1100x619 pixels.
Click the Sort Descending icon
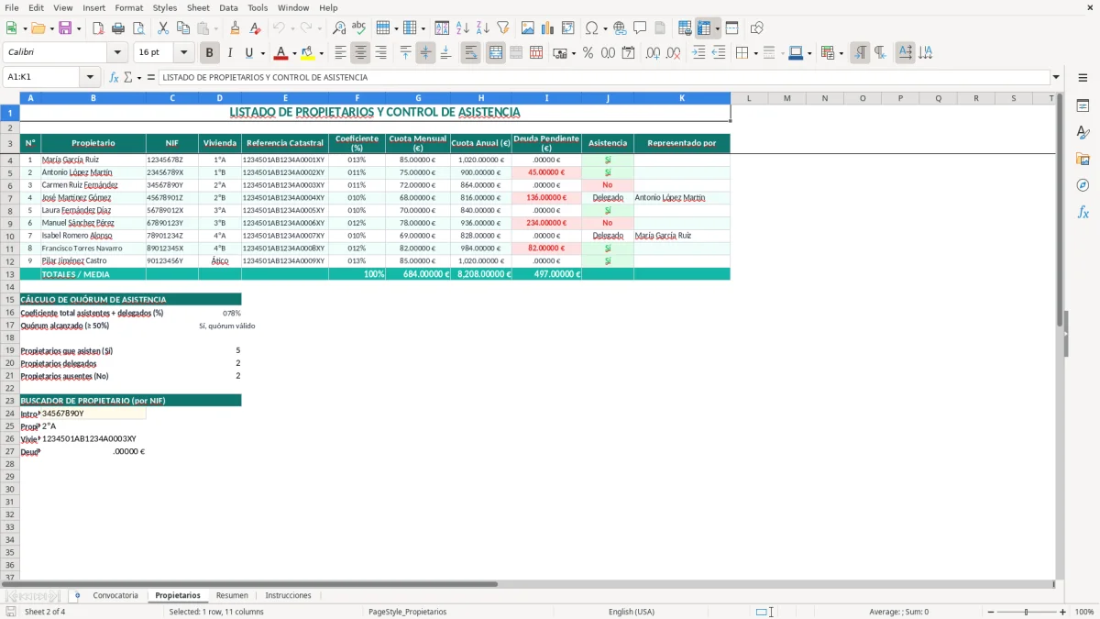(x=483, y=28)
